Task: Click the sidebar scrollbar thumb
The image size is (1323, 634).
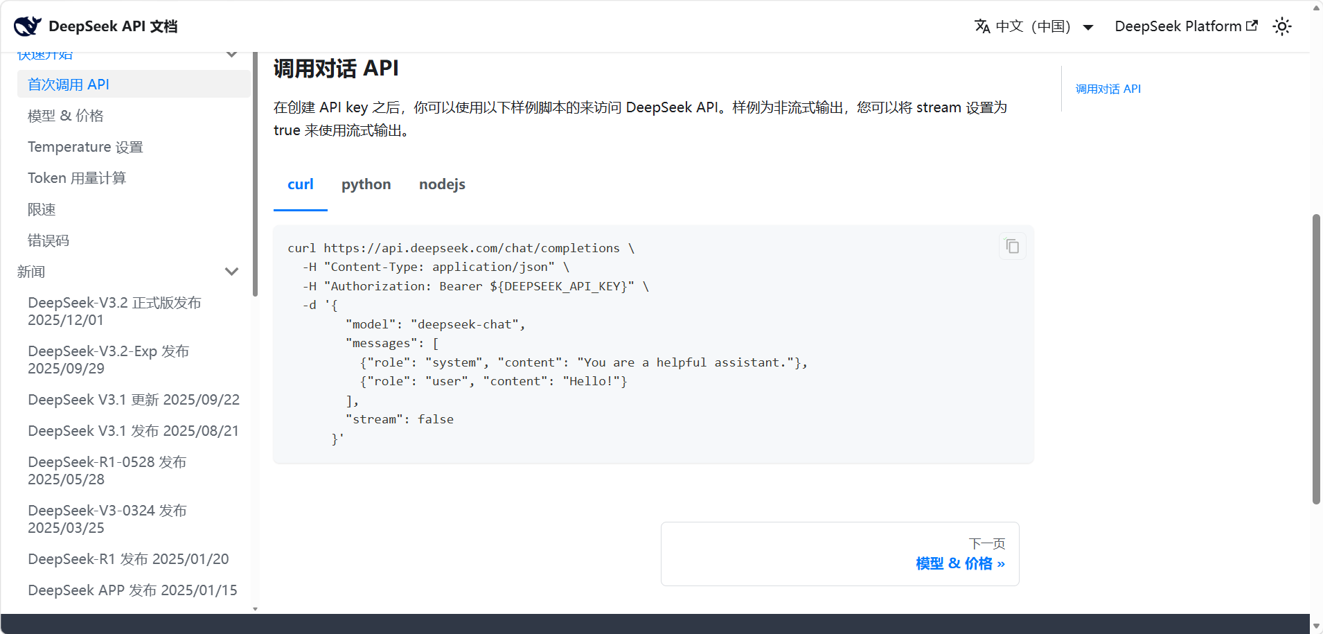Action: coord(255,174)
